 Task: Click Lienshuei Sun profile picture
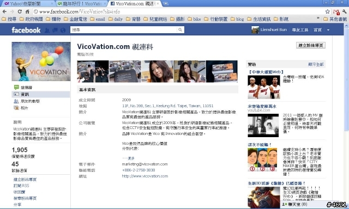coord(255,30)
